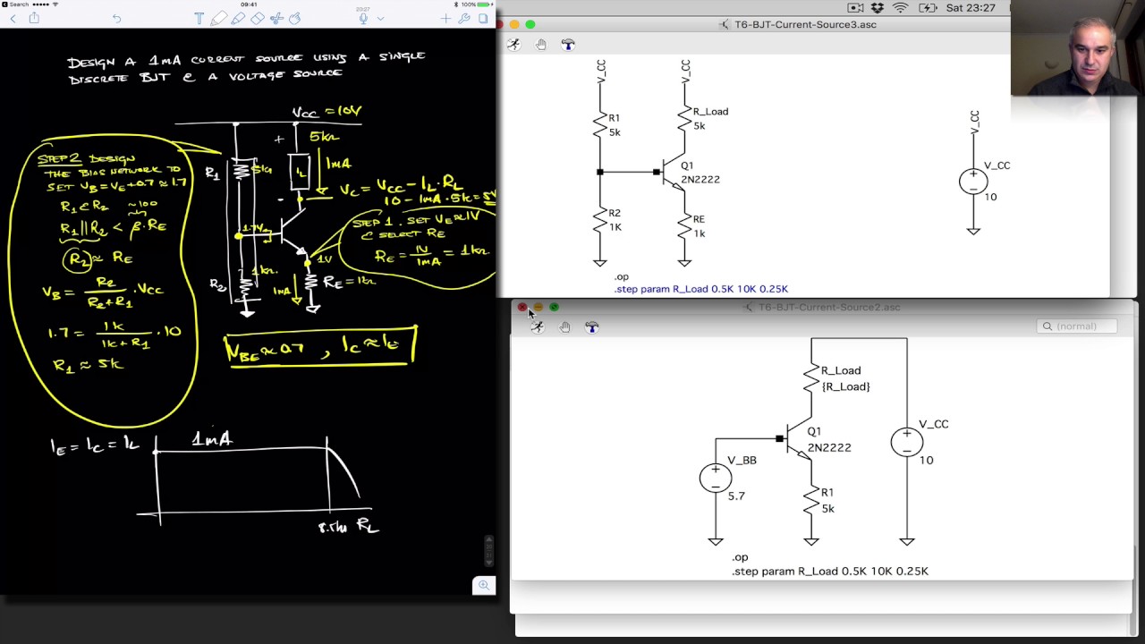The width and height of the screenshot is (1145, 644).
Task: Click the {R_Load} value label in Current-Source2
Action: pos(845,386)
